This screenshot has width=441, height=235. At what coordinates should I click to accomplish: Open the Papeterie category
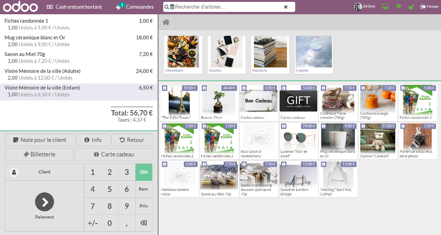pyautogui.click(x=270, y=55)
